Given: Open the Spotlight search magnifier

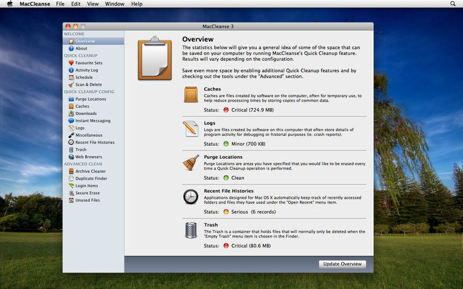Looking at the screenshot, I should tap(453, 4).
